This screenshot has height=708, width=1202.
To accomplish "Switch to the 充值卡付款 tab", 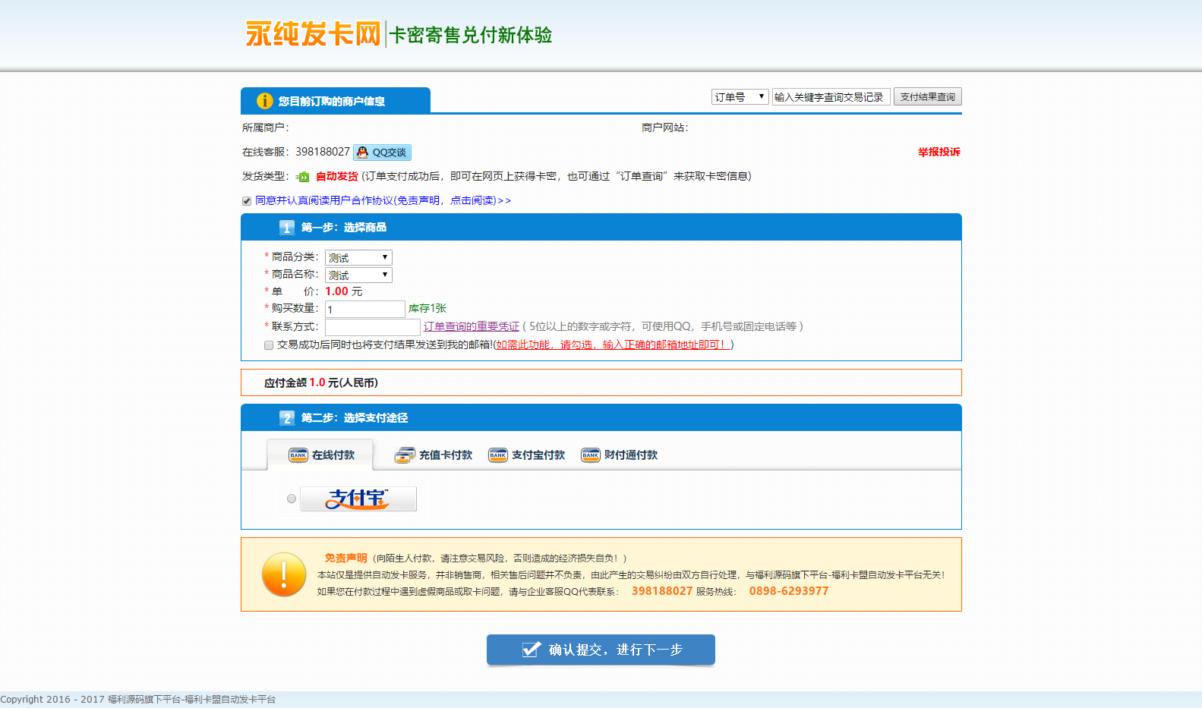I will coord(433,455).
